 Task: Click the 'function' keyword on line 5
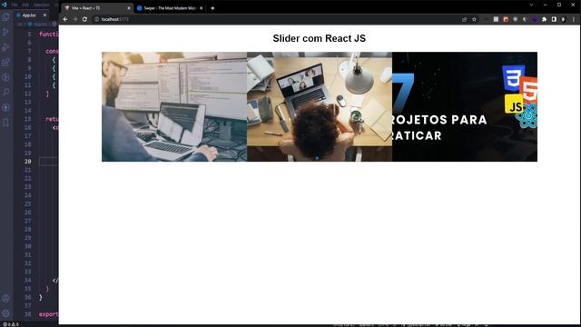click(48, 35)
